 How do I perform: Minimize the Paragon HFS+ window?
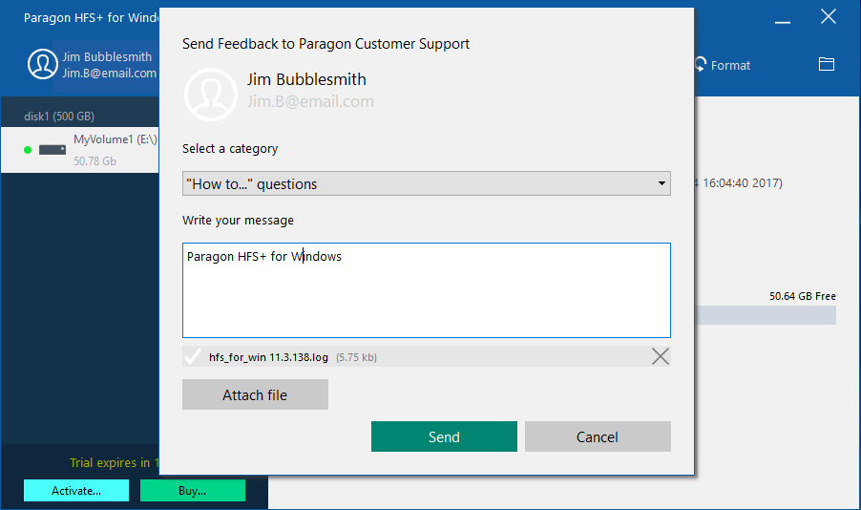pos(783,17)
